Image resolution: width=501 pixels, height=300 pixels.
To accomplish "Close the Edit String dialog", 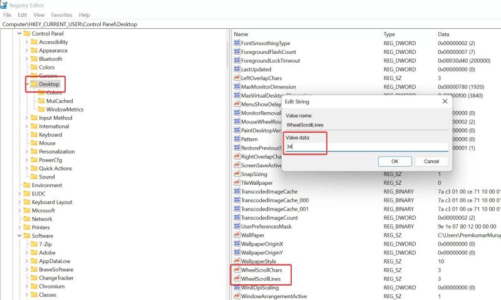I will 445,101.
